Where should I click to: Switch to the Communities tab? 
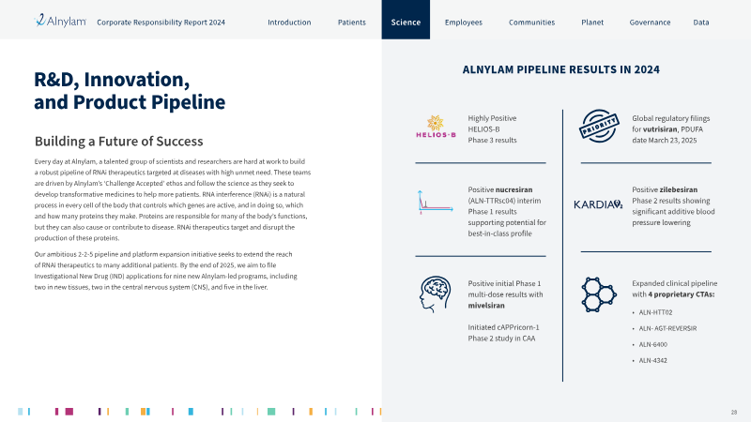point(531,22)
